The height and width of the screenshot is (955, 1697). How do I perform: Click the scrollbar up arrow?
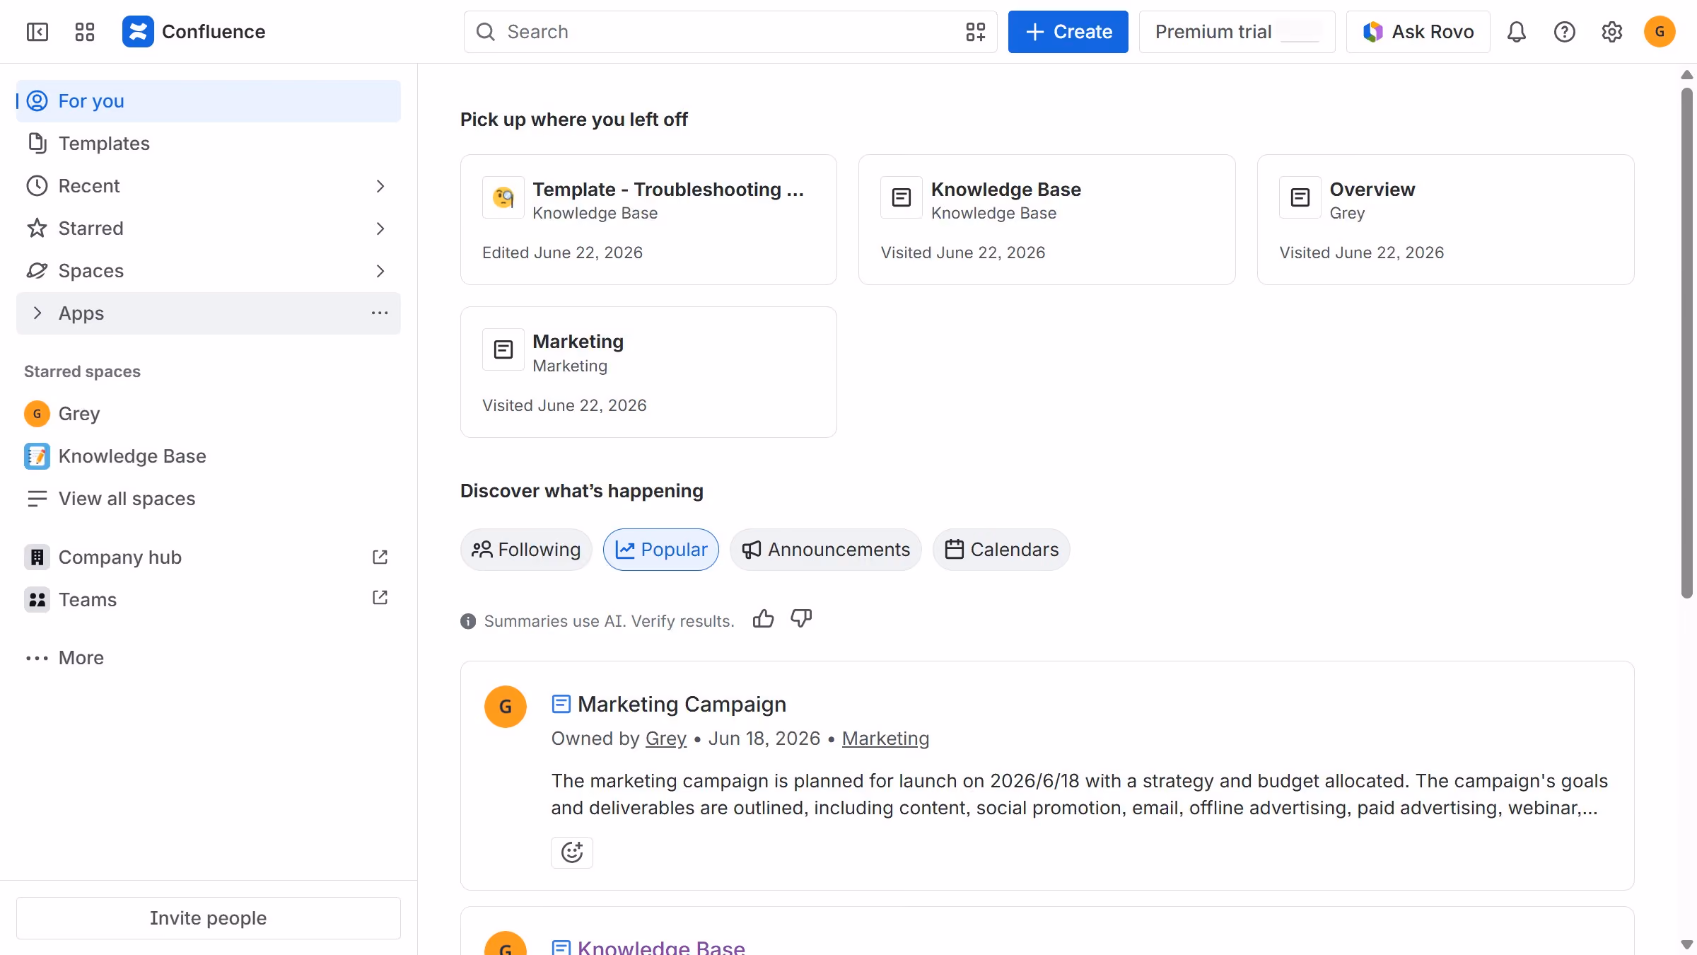pyautogui.click(x=1687, y=75)
